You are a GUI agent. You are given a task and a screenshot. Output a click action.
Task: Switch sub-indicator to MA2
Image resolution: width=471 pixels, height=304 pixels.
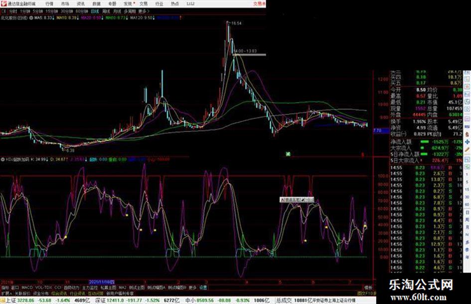122,288
